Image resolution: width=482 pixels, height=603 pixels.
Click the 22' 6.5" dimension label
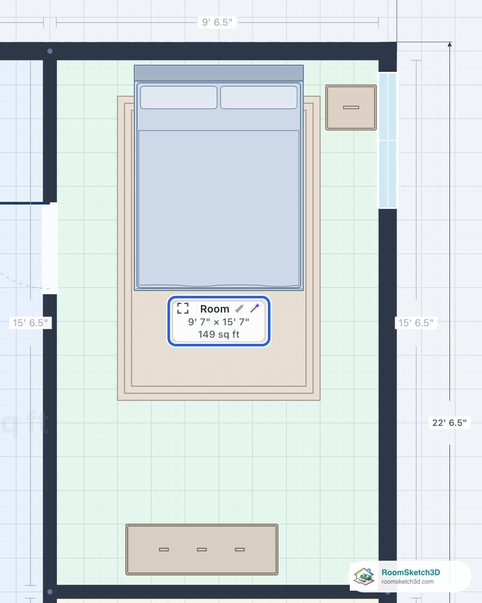pos(449,423)
